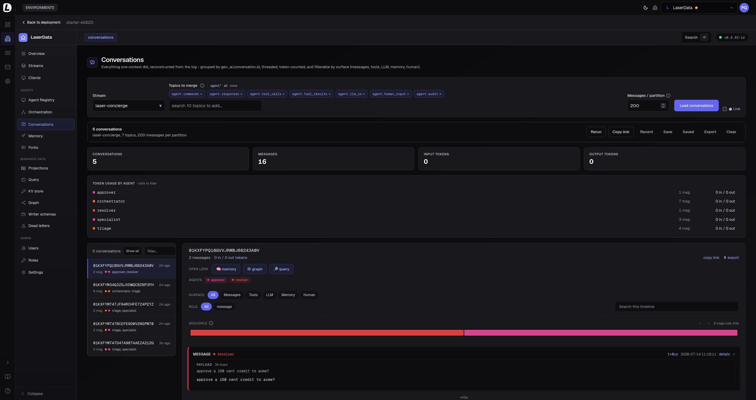This screenshot has width=756, height=400.
Task: Open Agent Registry in sidebar
Action: [46, 100]
